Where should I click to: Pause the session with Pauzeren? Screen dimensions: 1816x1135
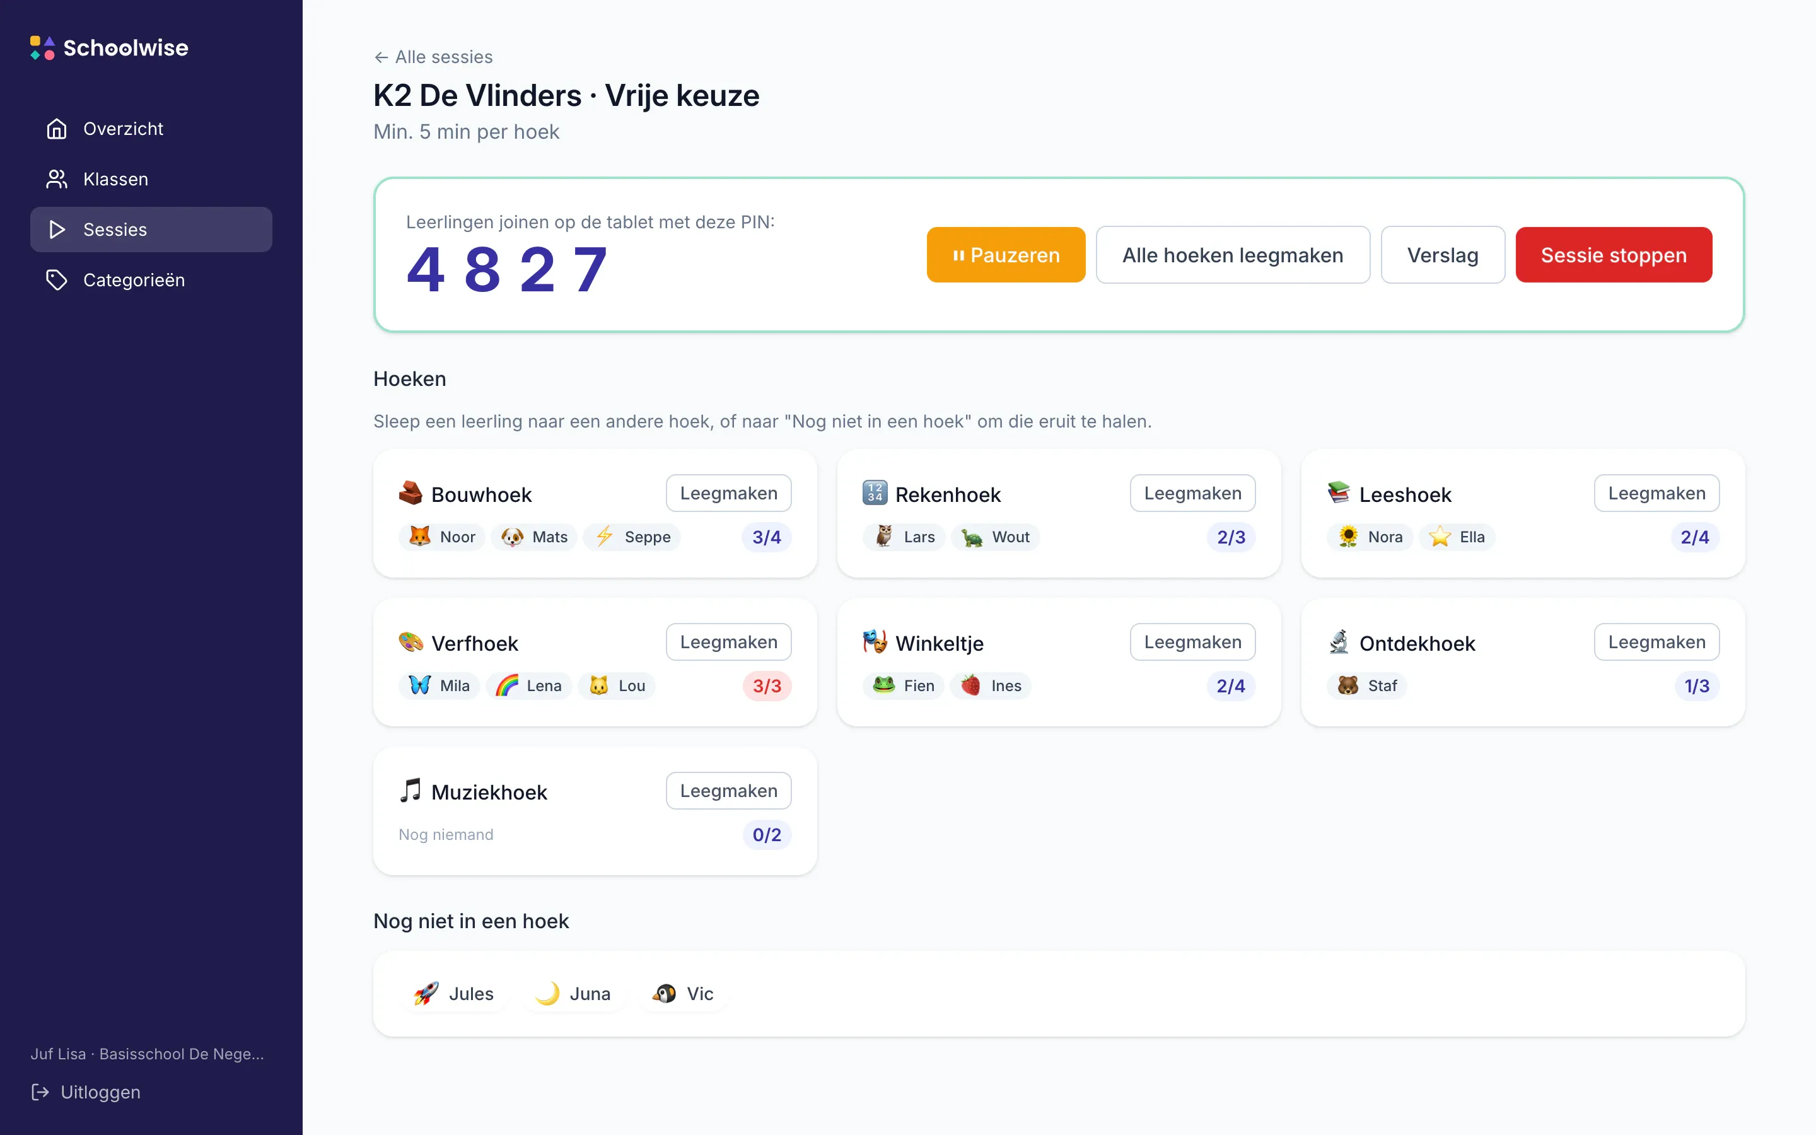[x=1006, y=255]
